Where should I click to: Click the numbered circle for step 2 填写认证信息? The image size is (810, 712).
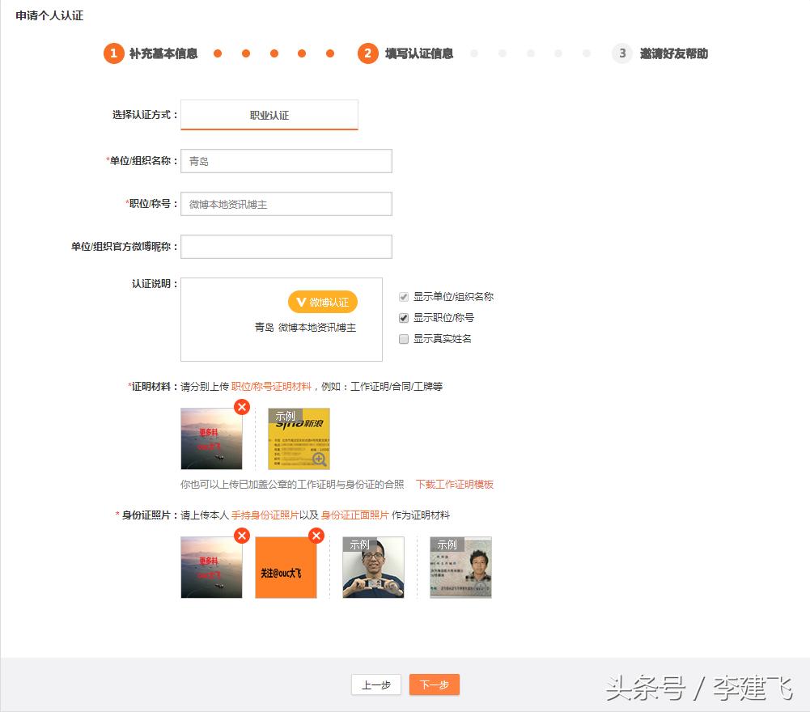(368, 53)
